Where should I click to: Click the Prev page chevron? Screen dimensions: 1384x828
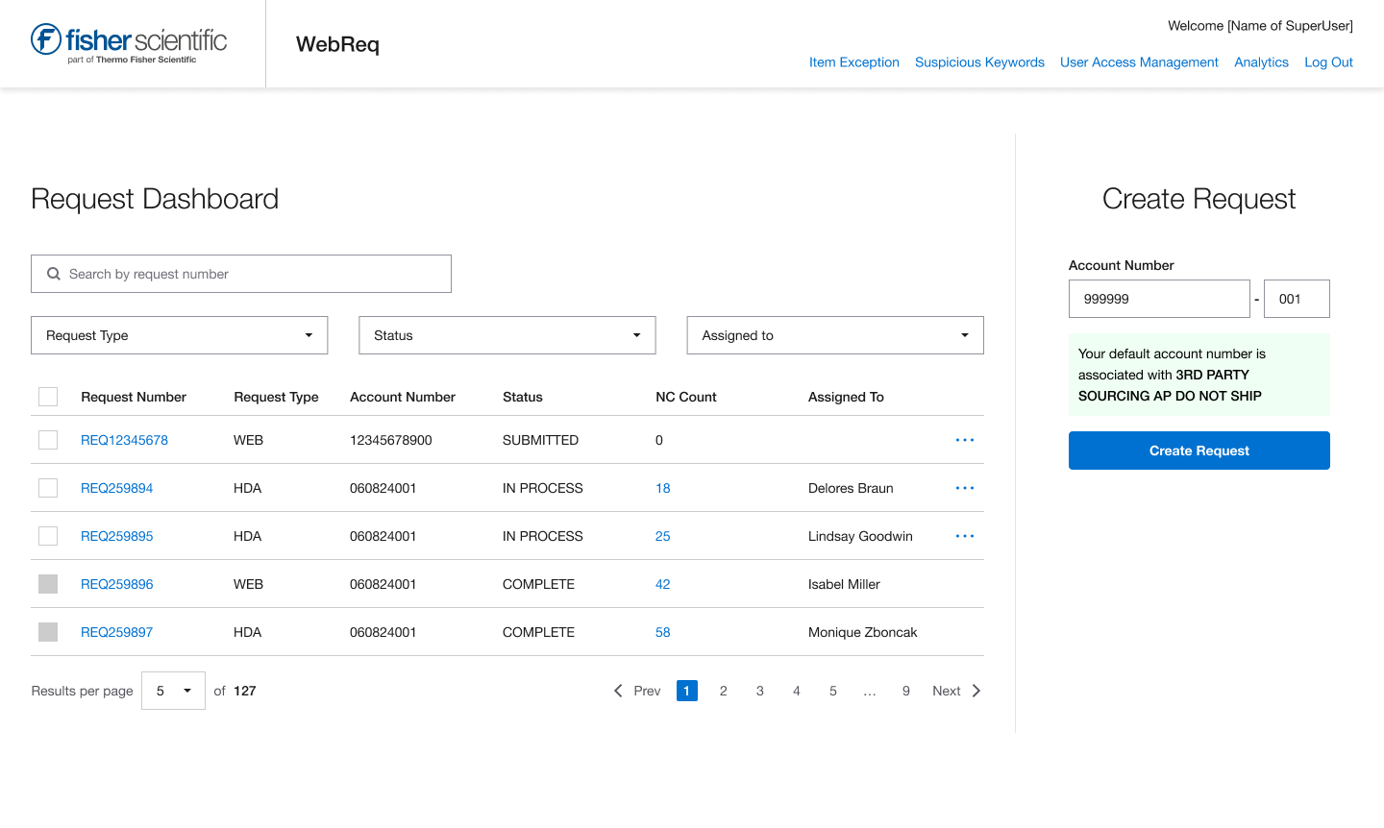(x=618, y=690)
